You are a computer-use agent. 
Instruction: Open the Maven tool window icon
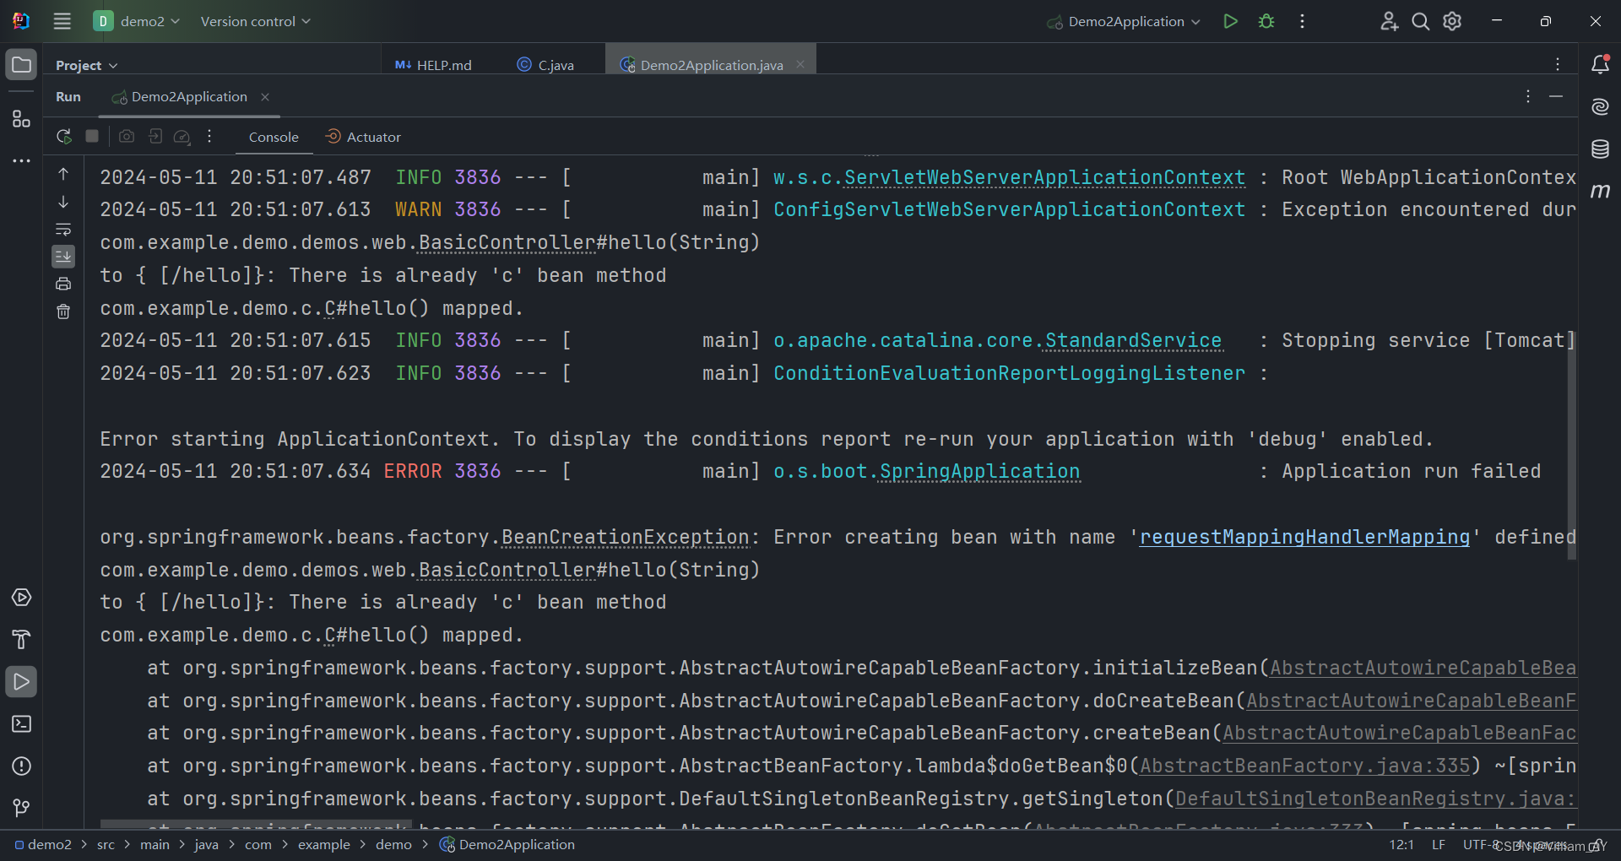(1600, 192)
